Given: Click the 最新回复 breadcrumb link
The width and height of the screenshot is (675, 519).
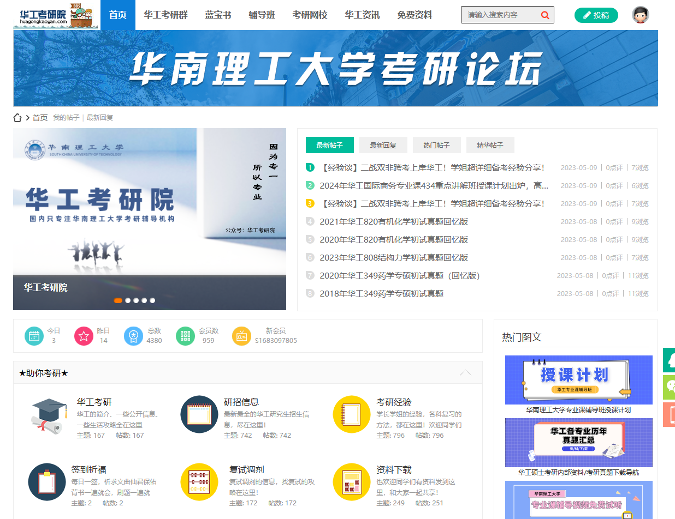Looking at the screenshot, I should (x=100, y=118).
